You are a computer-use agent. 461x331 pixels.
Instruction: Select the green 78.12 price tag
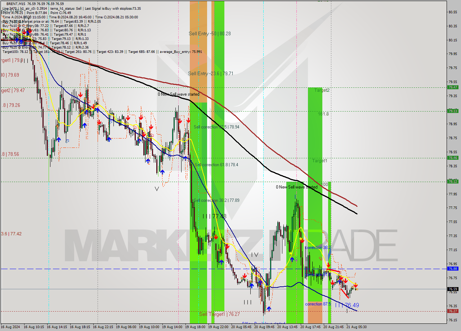click(x=453, y=181)
